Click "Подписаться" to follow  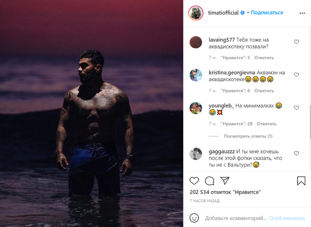pos(267,13)
